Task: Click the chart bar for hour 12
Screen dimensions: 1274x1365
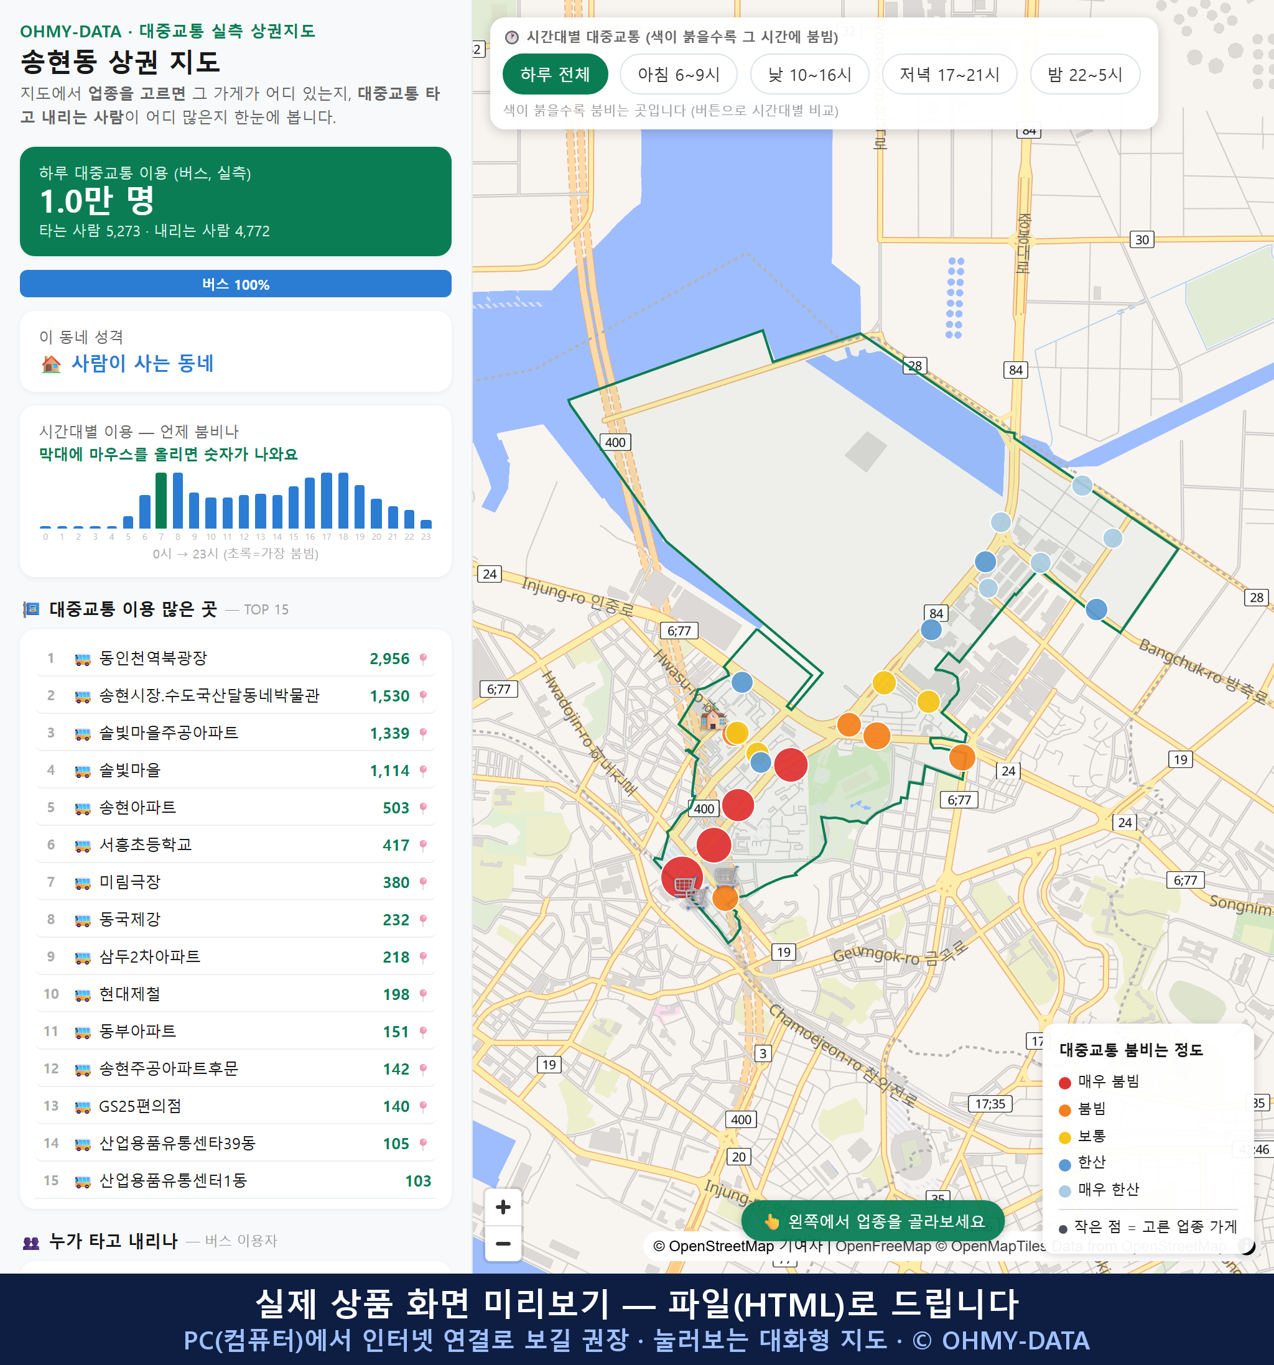Action: point(244,512)
